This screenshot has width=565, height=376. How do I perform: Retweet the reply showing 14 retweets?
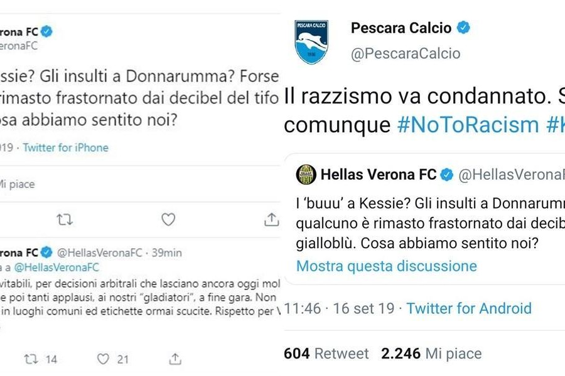[x=31, y=359]
